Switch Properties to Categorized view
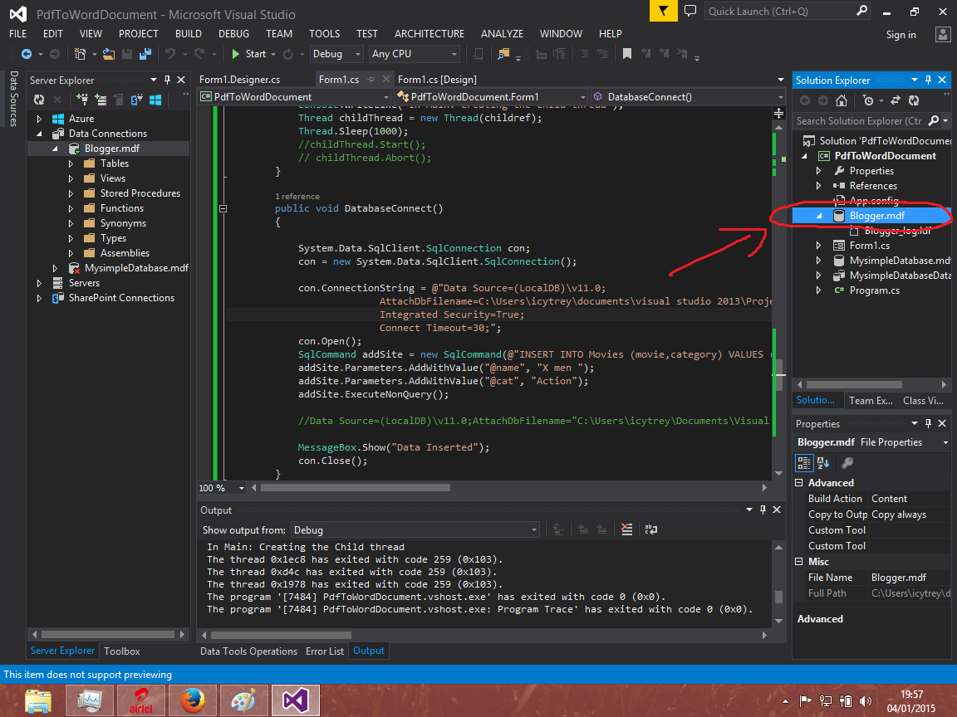The image size is (957, 717). [x=804, y=463]
